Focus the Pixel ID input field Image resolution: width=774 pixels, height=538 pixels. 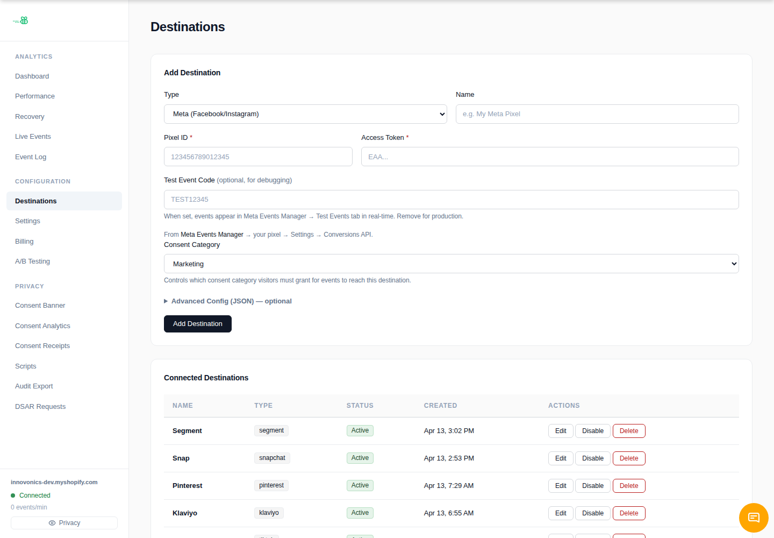258,157
